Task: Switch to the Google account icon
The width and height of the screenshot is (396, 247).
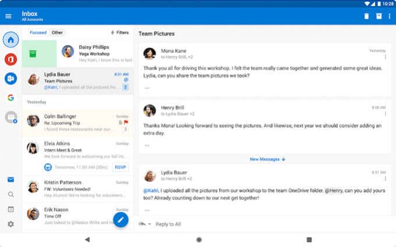Action: click(x=10, y=98)
